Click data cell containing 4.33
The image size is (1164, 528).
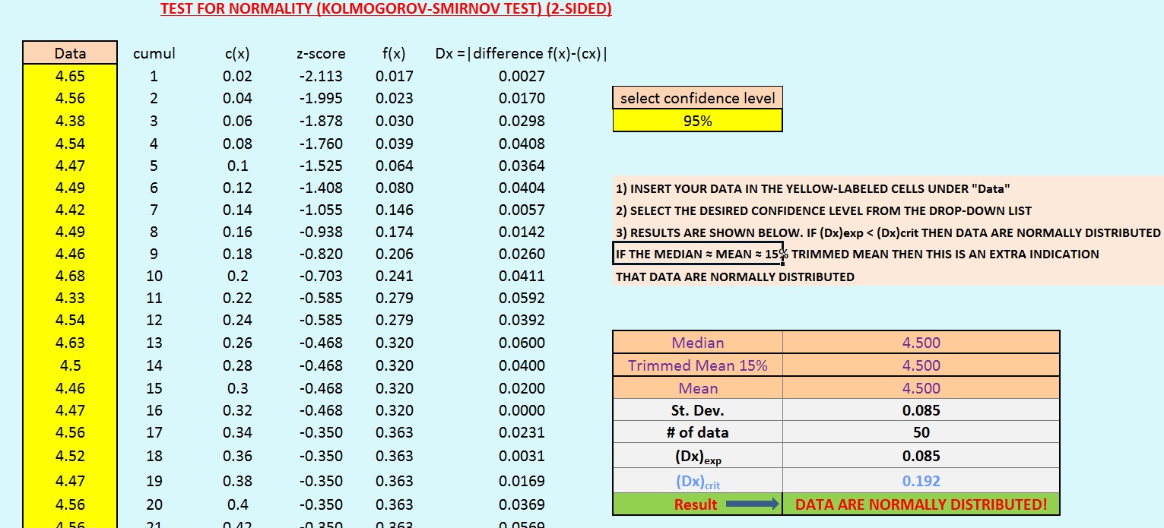point(70,298)
